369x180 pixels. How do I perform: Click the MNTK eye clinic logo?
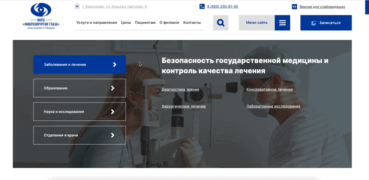click(41, 16)
